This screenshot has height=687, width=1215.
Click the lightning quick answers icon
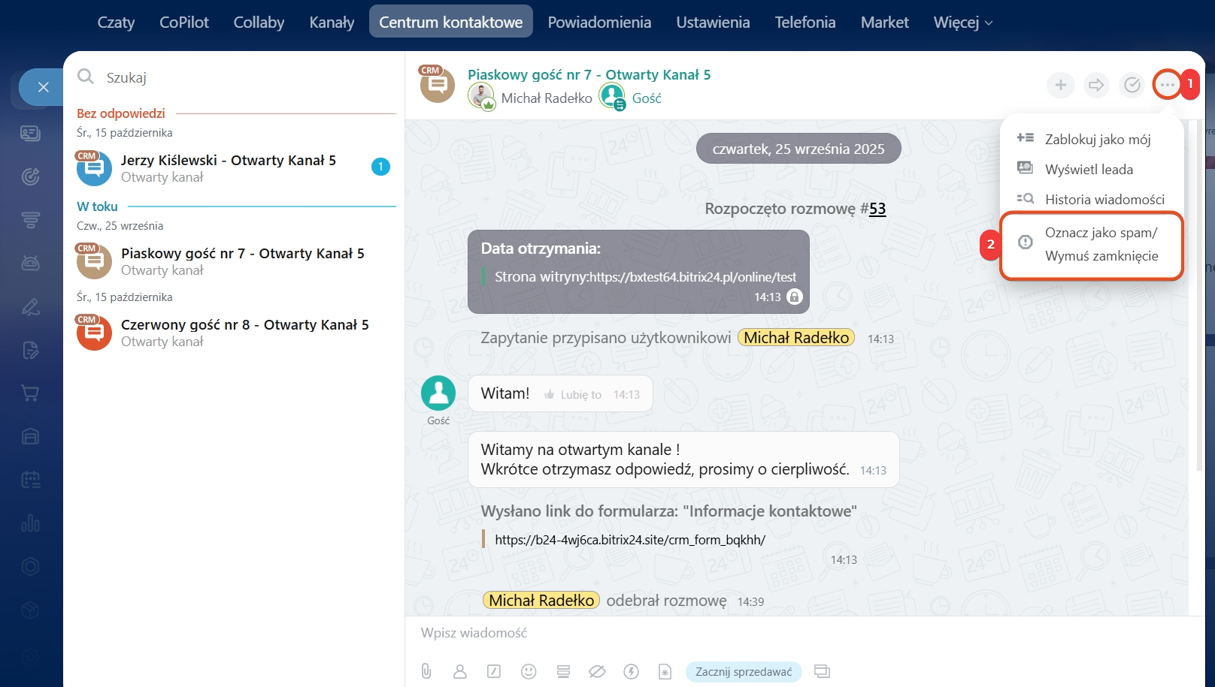click(631, 671)
